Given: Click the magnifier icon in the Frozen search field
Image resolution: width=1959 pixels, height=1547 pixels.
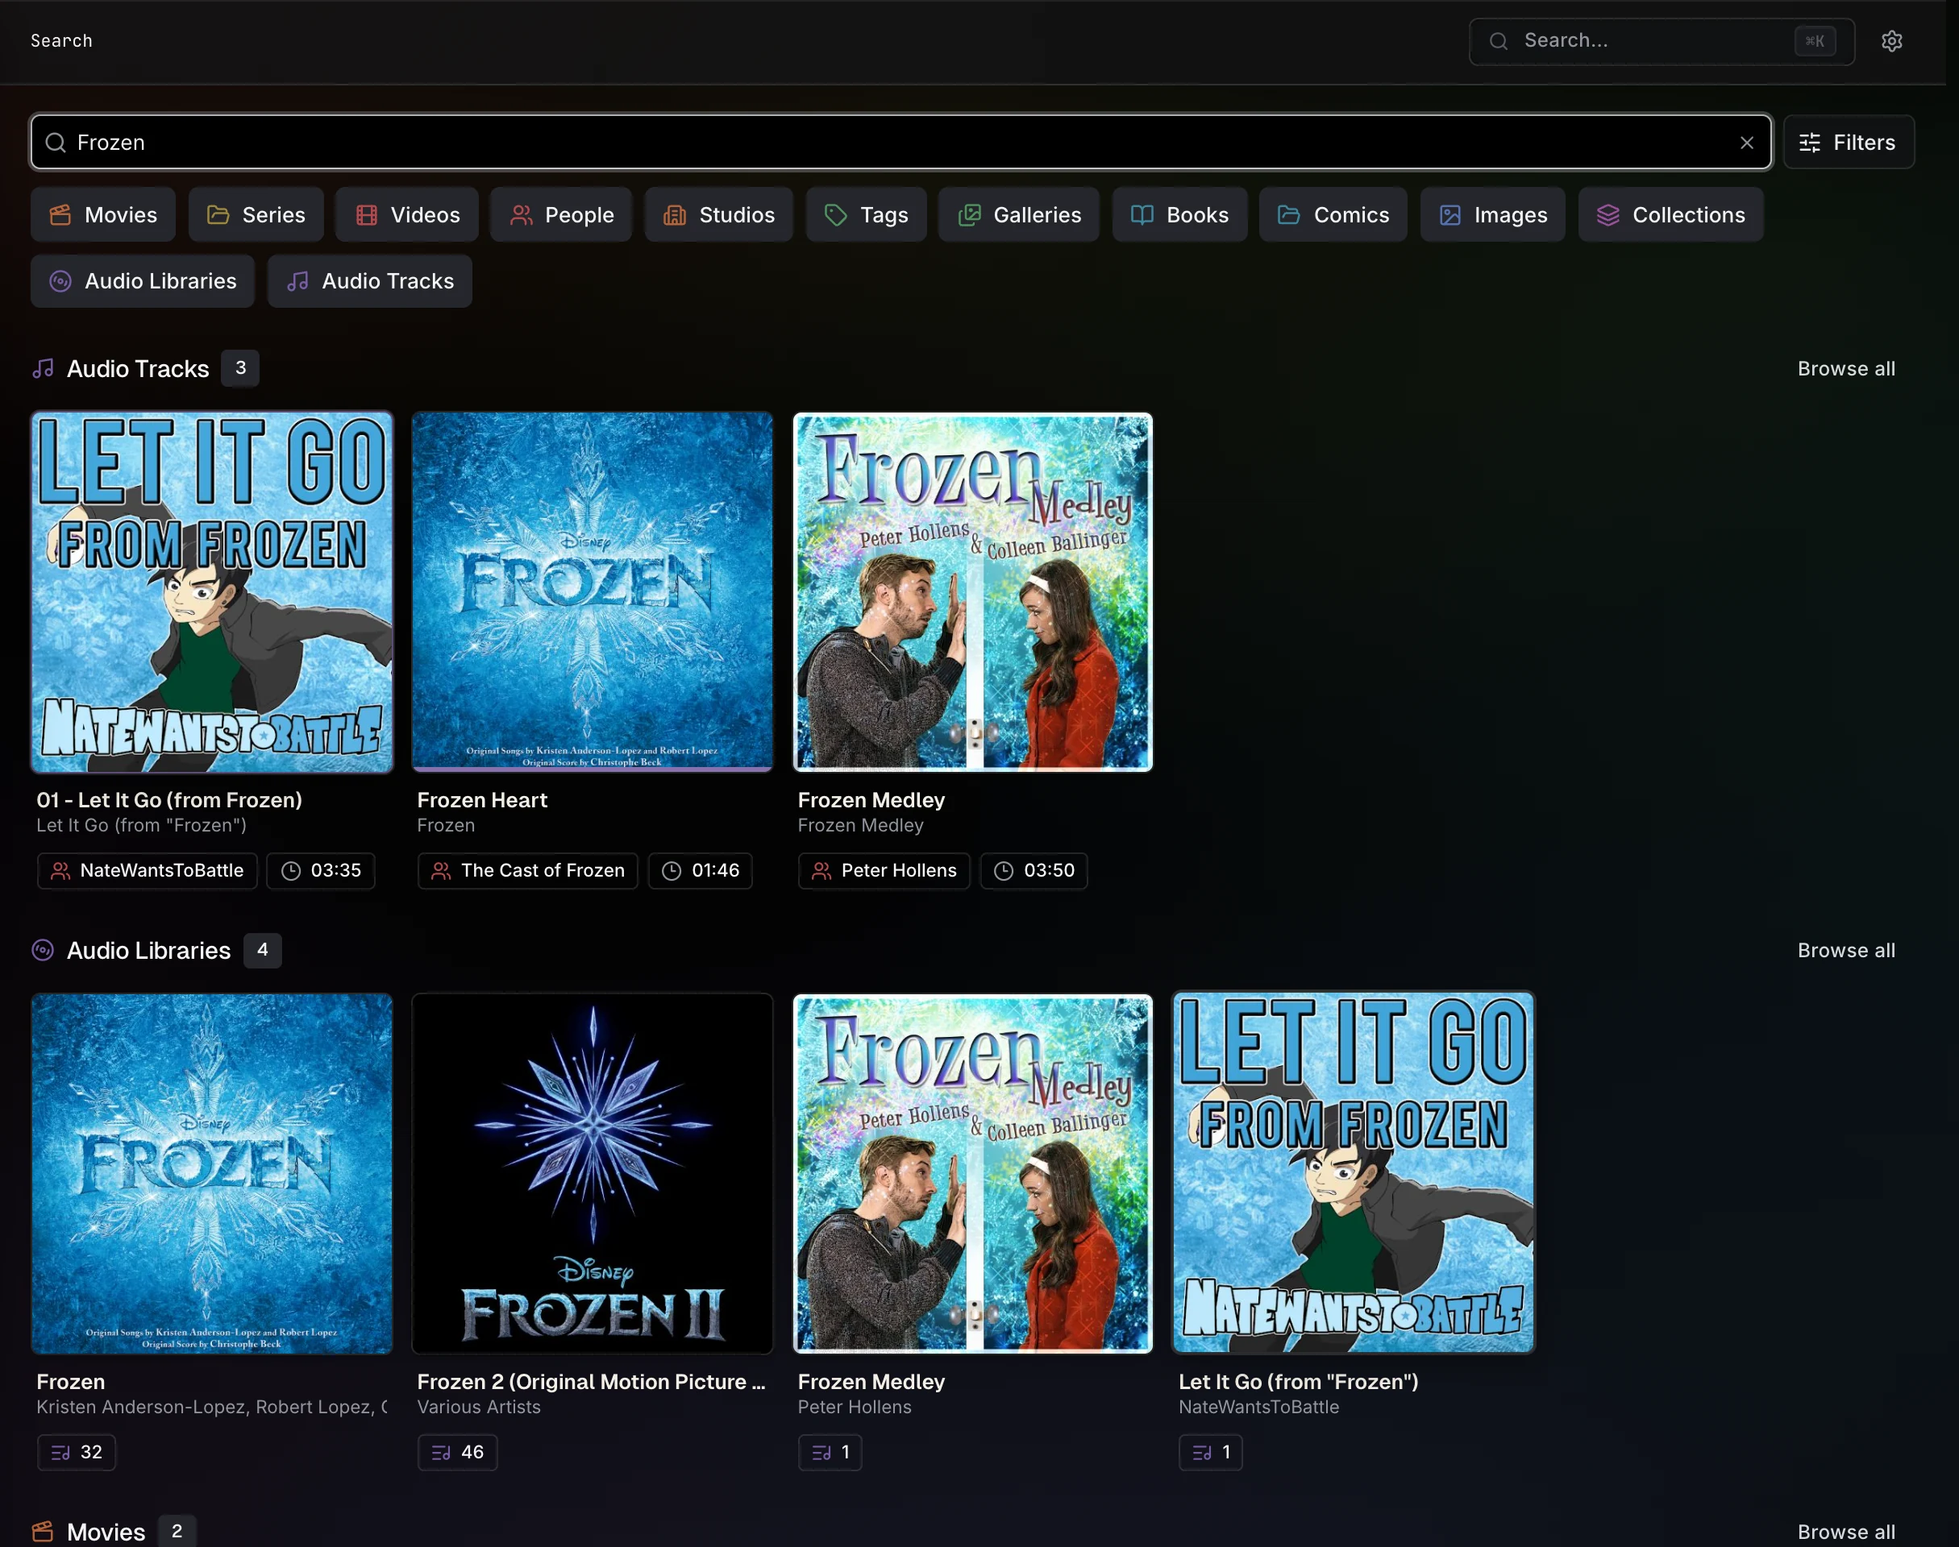Looking at the screenshot, I should point(56,142).
